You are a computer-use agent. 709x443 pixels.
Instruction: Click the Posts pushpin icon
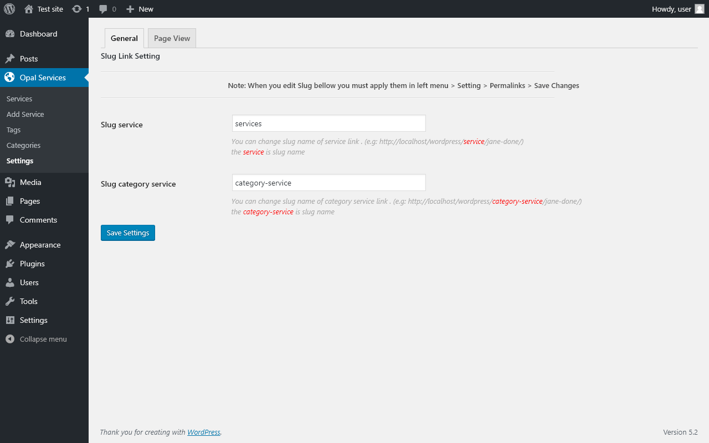pyautogui.click(x=10, y=59)
